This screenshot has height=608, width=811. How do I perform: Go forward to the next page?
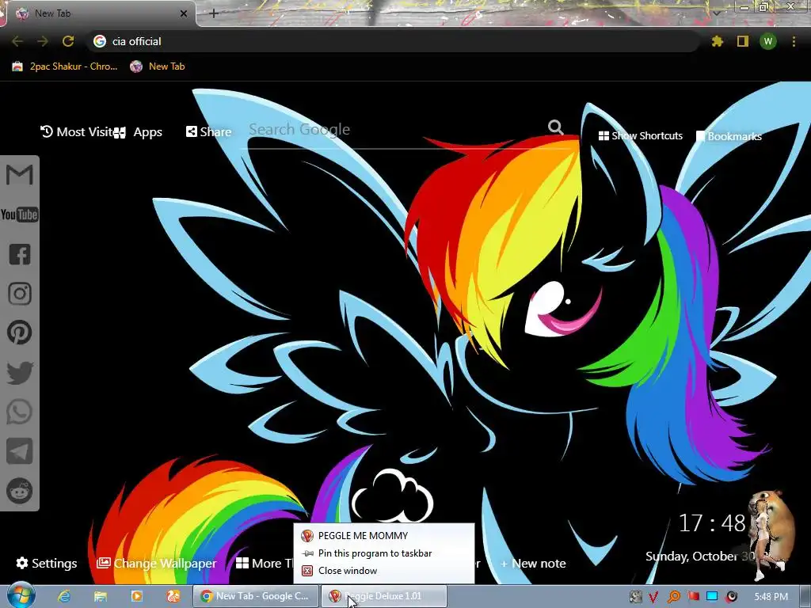[x=43, y=41]
